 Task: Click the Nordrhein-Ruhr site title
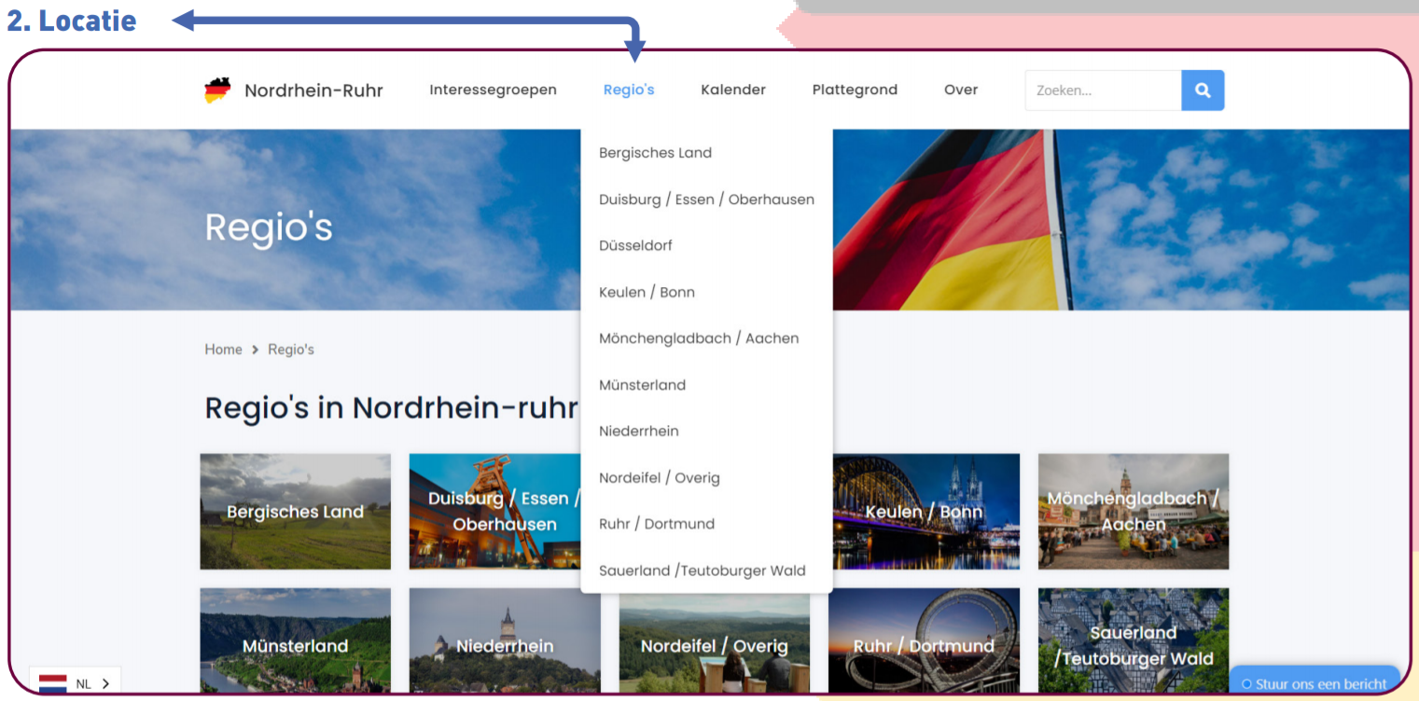(313, 90)
